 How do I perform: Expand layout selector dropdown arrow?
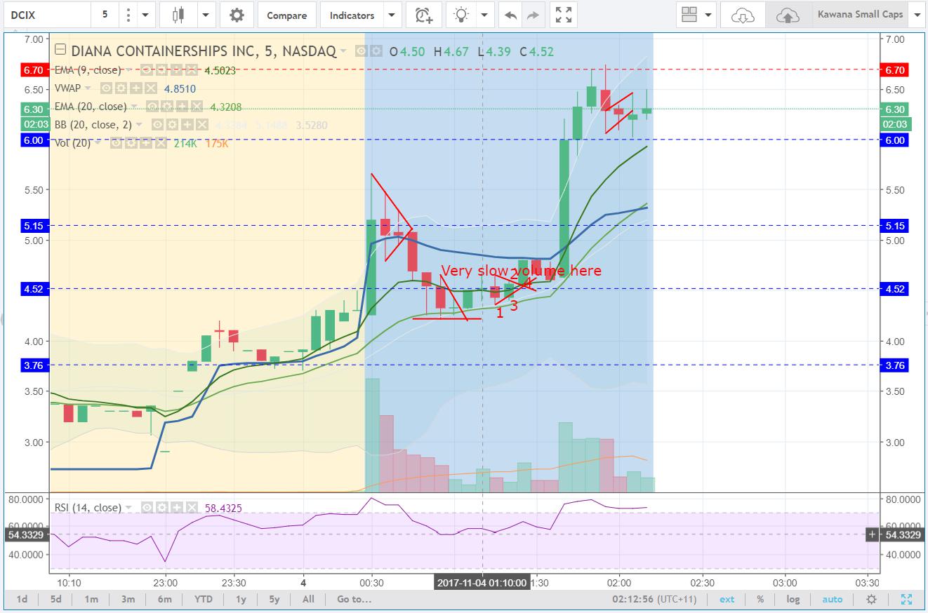click(x=708, y=15)
